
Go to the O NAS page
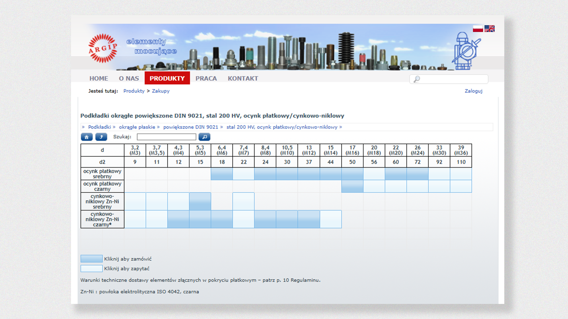129,78
